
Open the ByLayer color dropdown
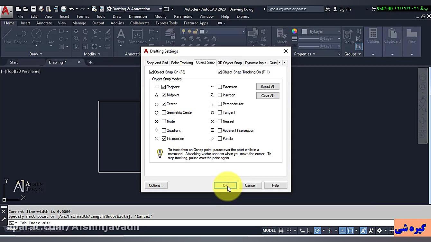coord(320,31)
